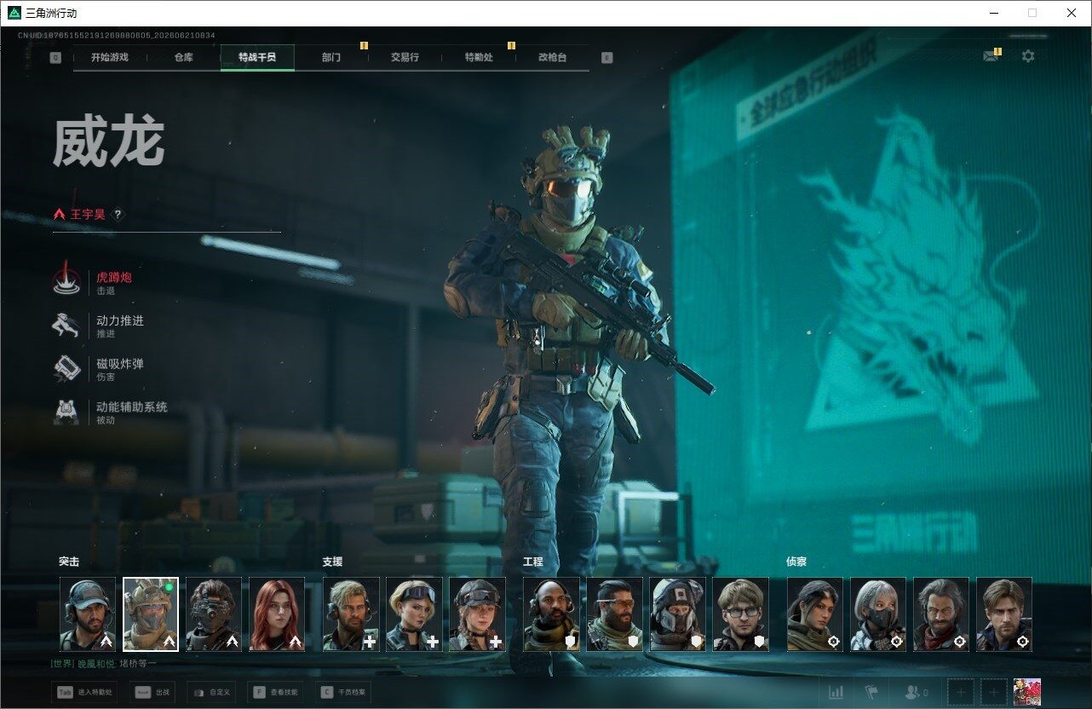Open the mail envelope icon
Screen dimensions: 1092x709
tap(991, 56)
